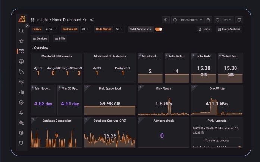
Task: Open dashboard settings gear in top bar
Action: coord(166,20)
